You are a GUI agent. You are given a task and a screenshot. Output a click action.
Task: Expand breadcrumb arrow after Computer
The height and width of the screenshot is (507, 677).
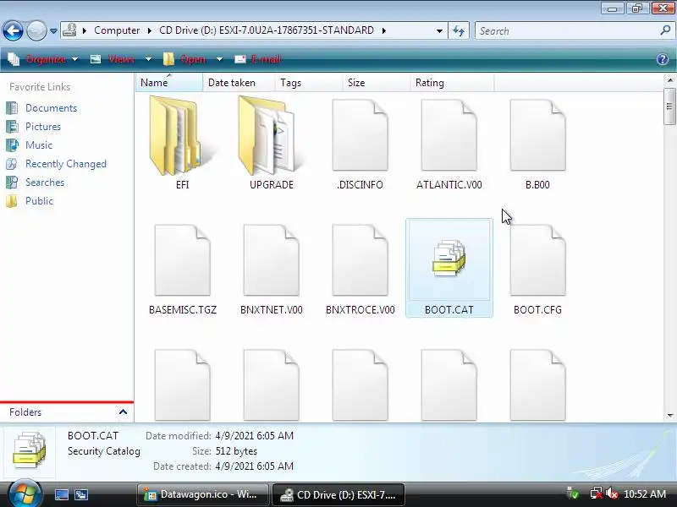(150, 30)
